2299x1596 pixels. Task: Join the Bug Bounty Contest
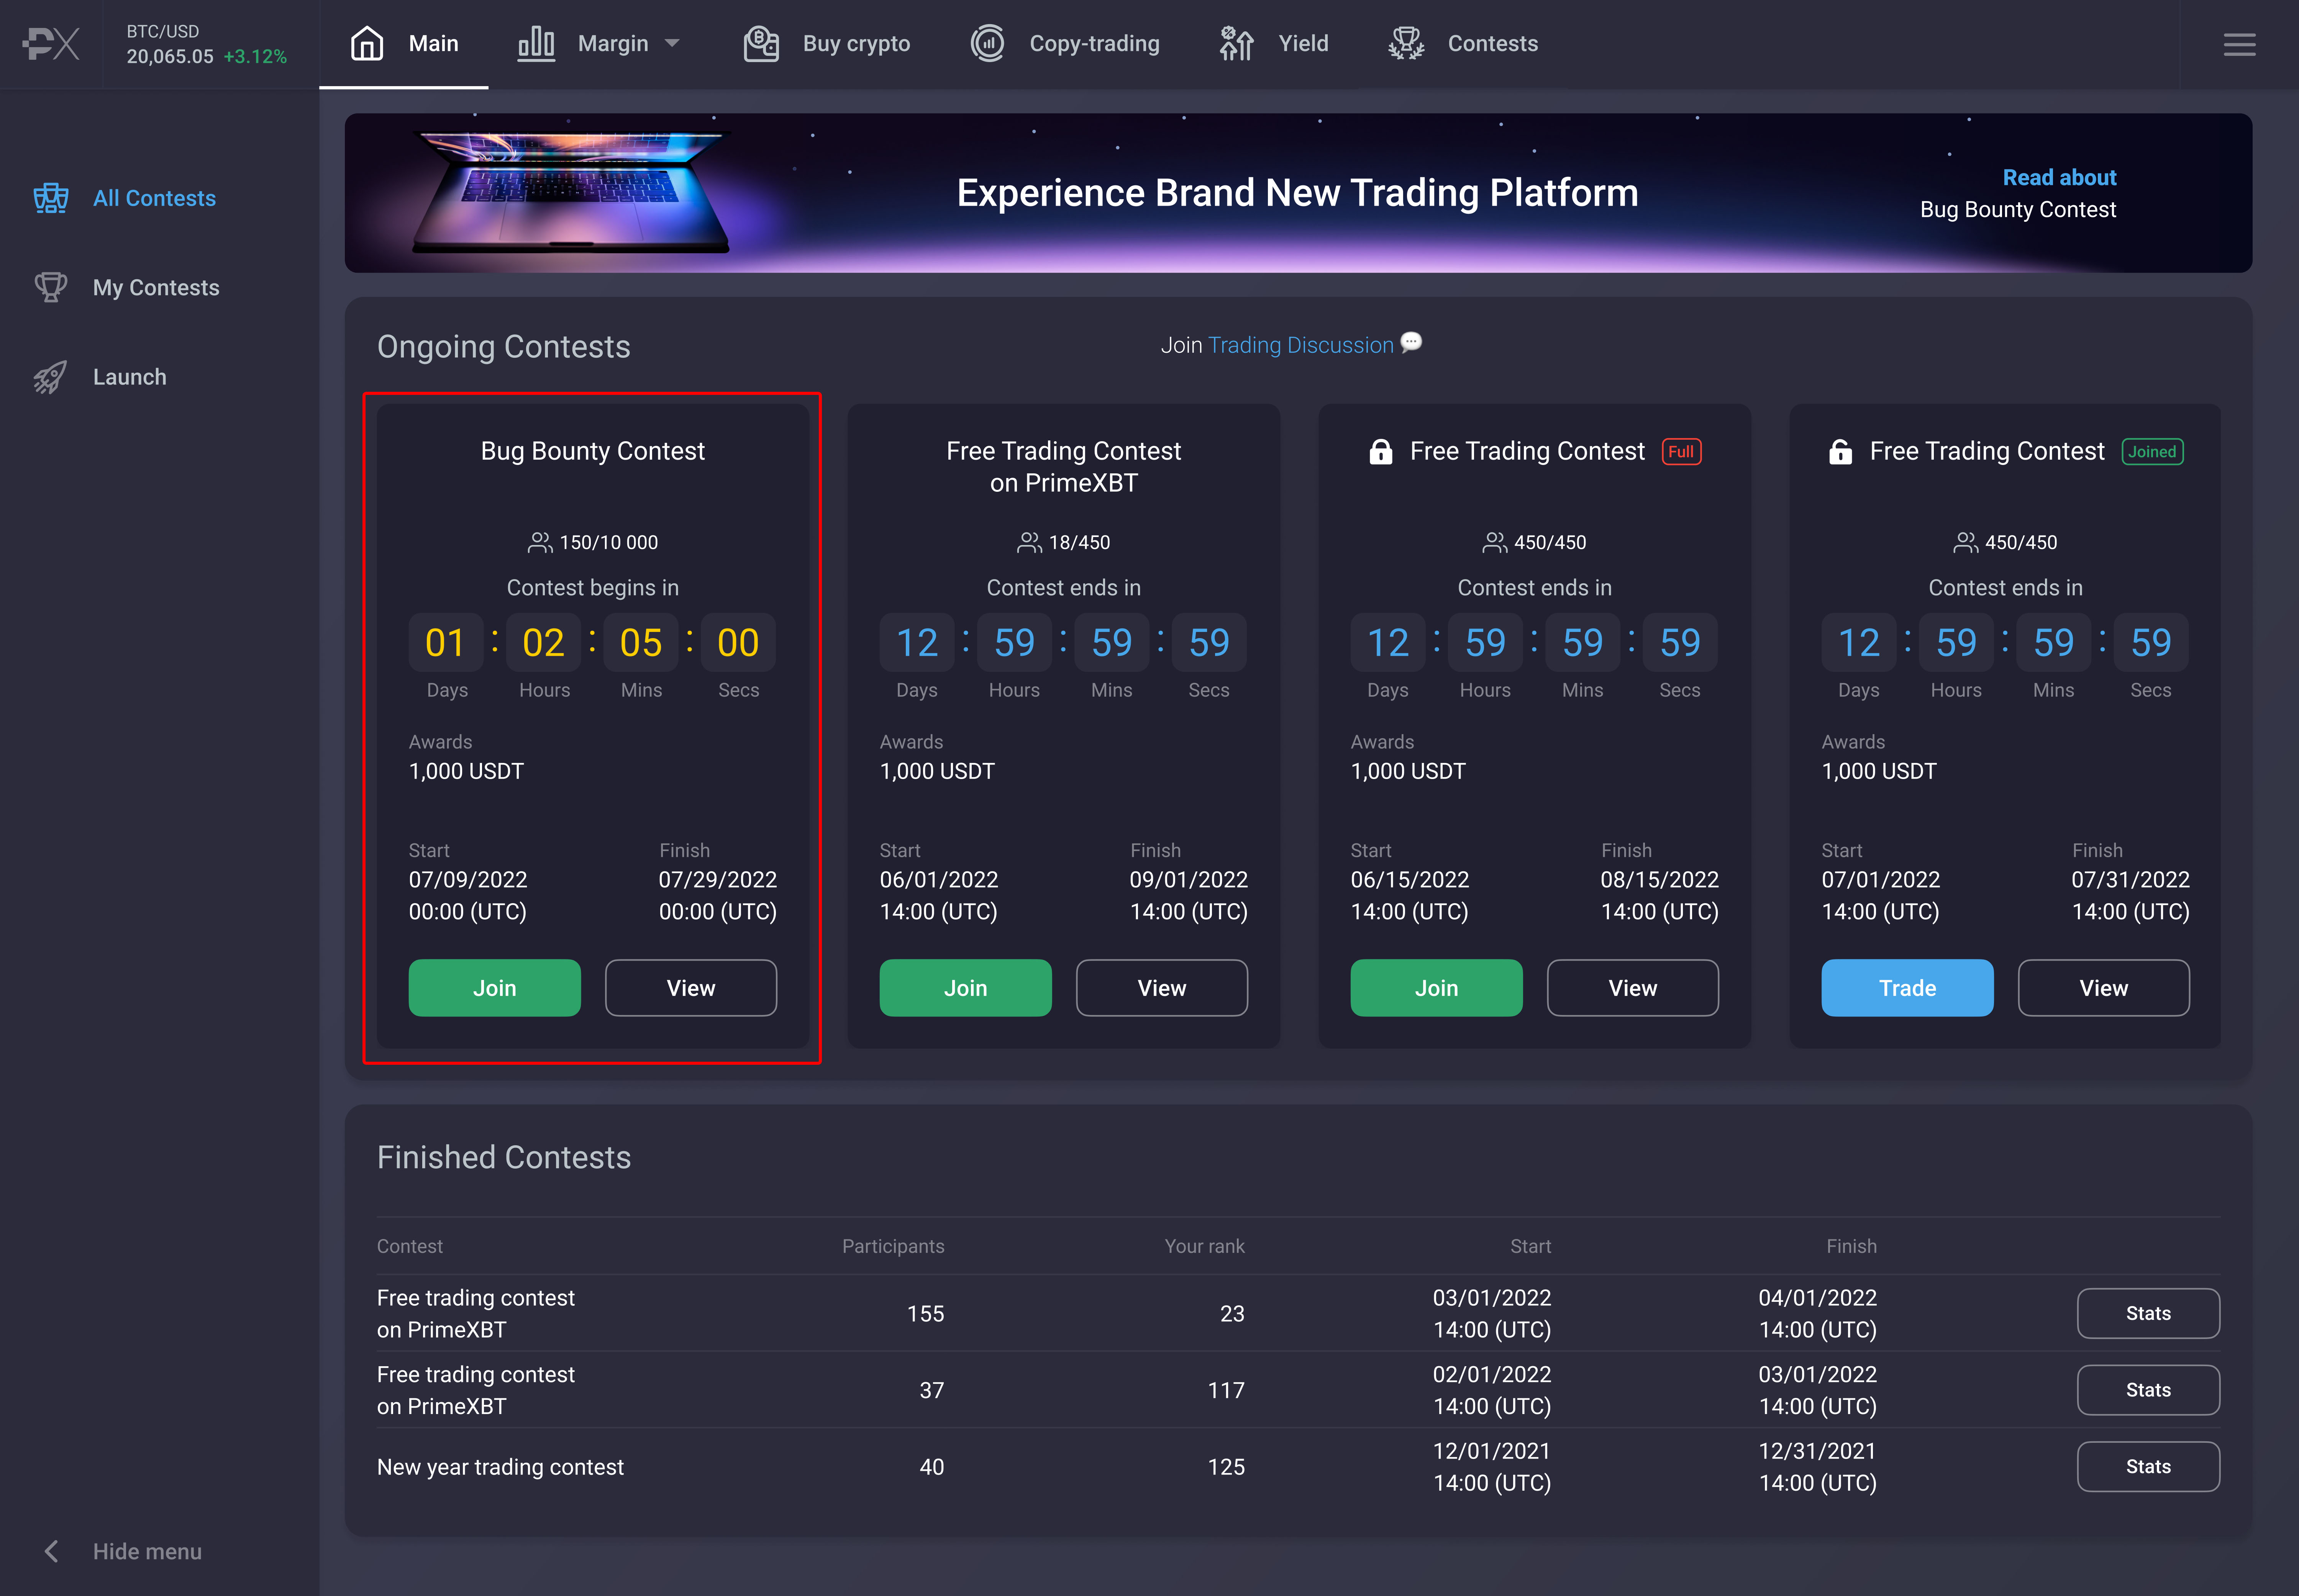pyautogui.click(x=494, y=987)
